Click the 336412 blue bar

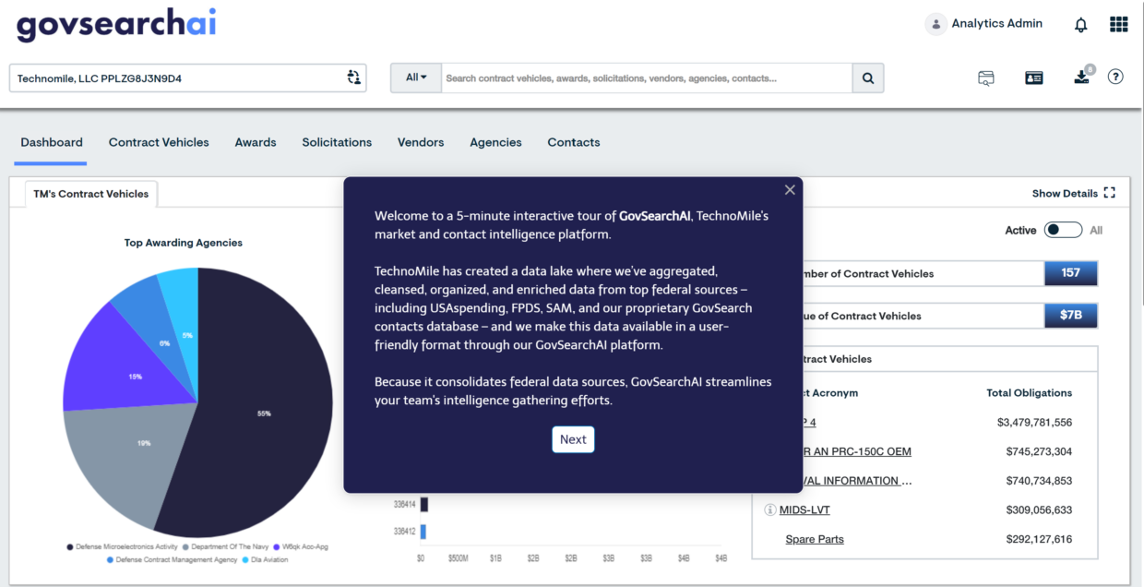(423, 532)
